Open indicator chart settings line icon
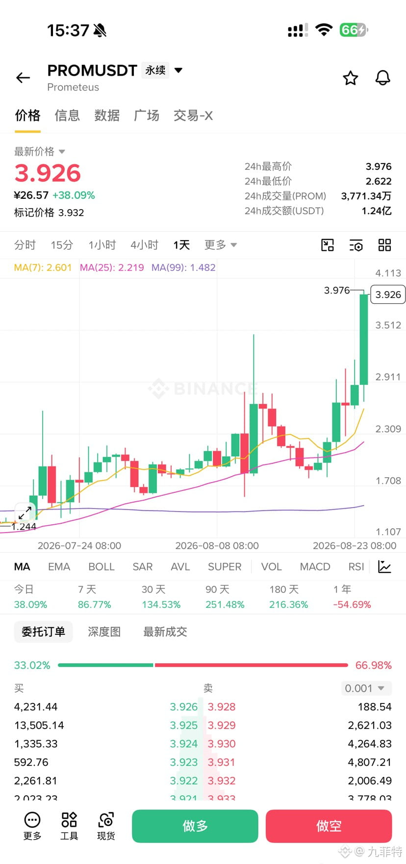The height and width of the screenshot is (864, 406). click(x=384, y=567)
